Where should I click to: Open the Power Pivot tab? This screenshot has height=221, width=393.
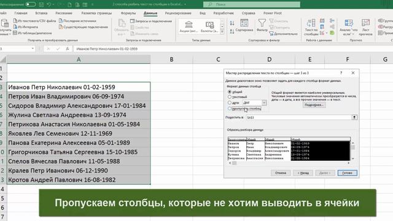pos(273,13)
